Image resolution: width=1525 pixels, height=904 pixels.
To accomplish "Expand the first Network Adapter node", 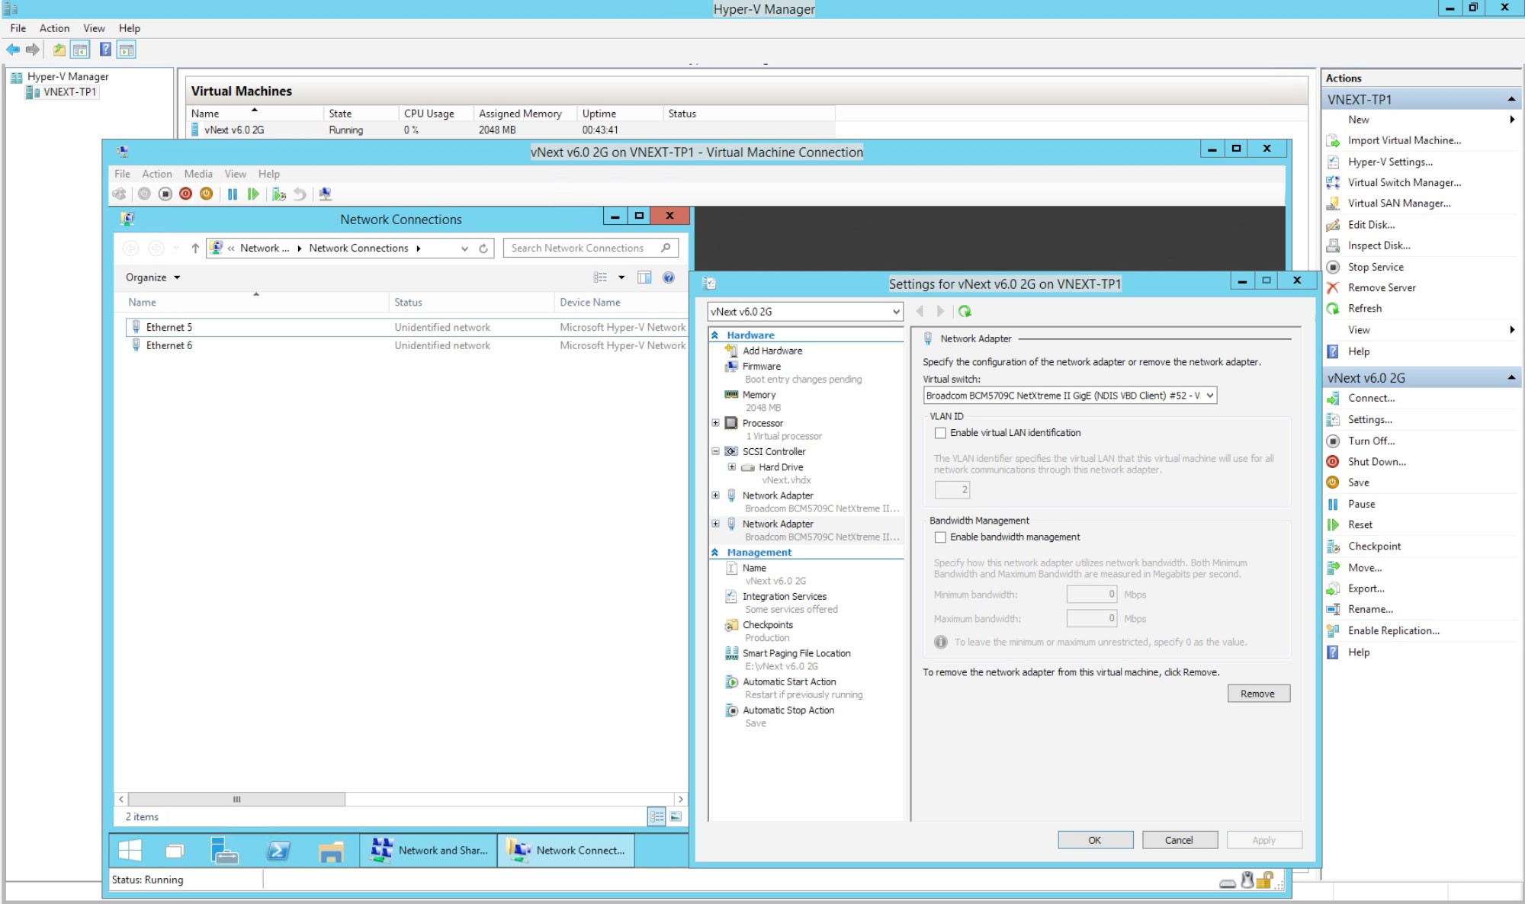I will tap(715, 495).
